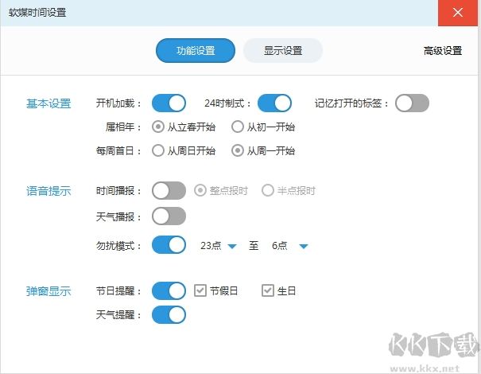Image resolution: width=481 pixels, height=374 pixels.
Task: Turn on the 时间播报 switch
Action: click(x=169, y=190)
